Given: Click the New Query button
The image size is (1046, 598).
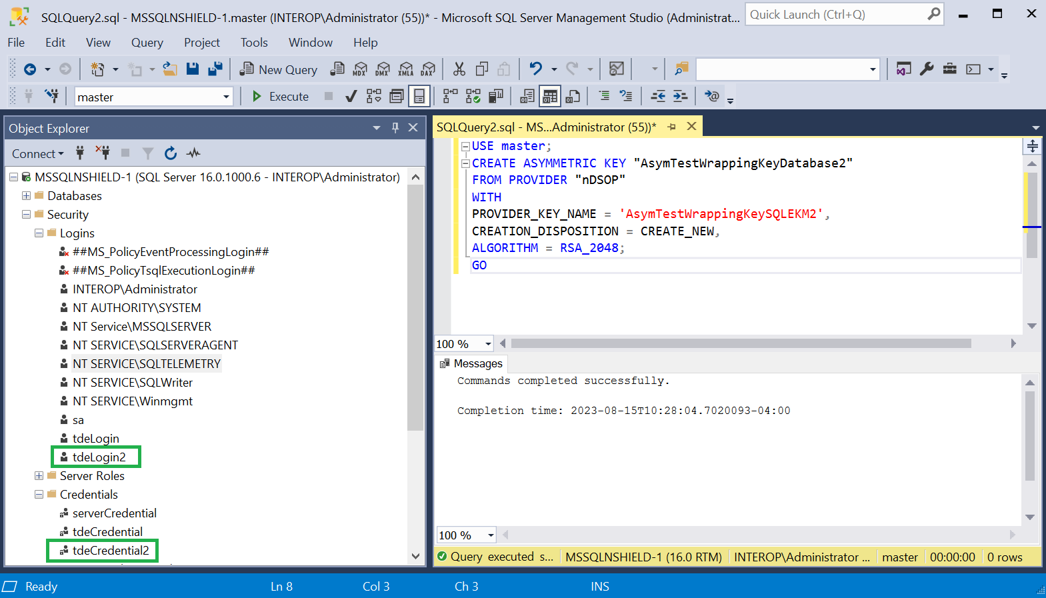Looking at the screenshot, I should (279, 69).
